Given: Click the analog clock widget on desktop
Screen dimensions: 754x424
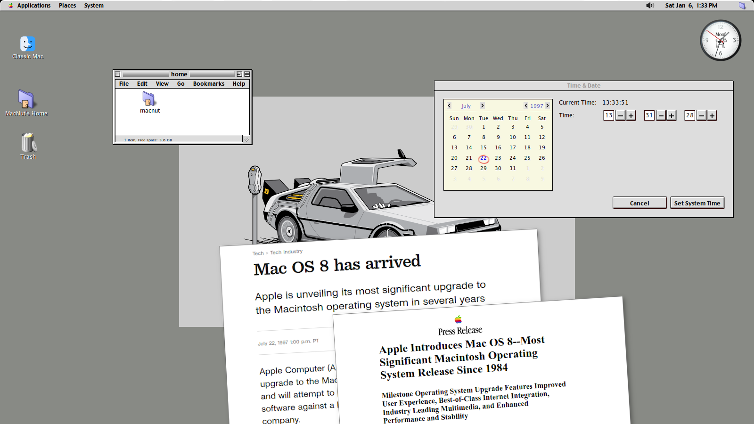Looking at the screenshot, I should (721, 41).
